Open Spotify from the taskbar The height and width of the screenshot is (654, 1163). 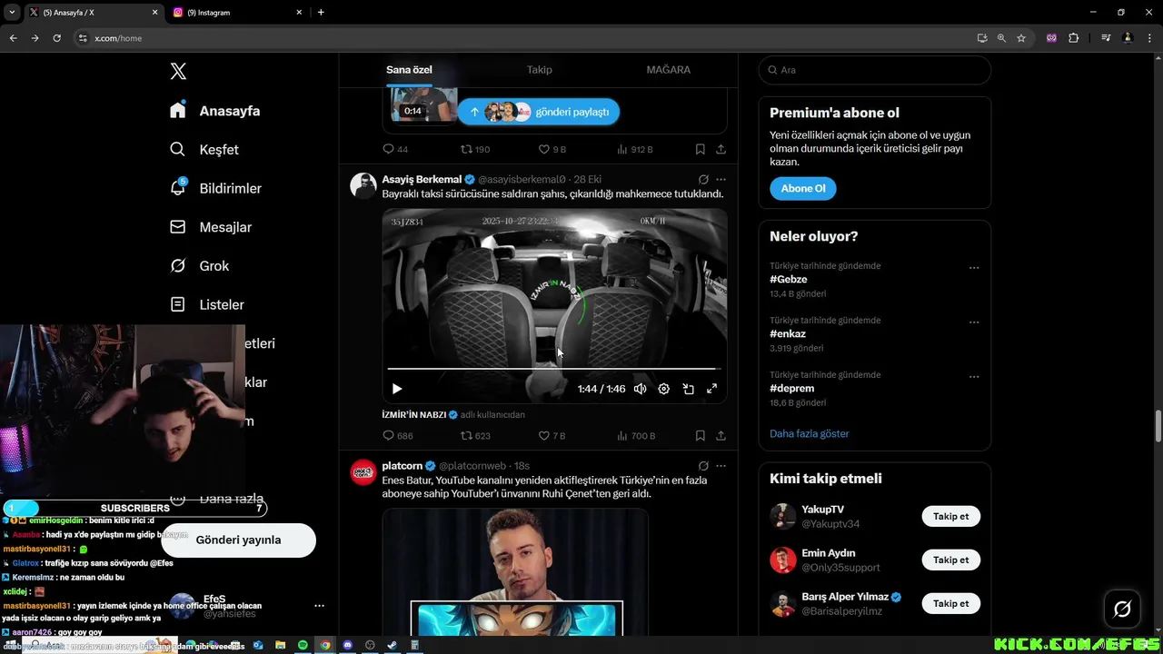pyautogui.click(x=303, y=645)
